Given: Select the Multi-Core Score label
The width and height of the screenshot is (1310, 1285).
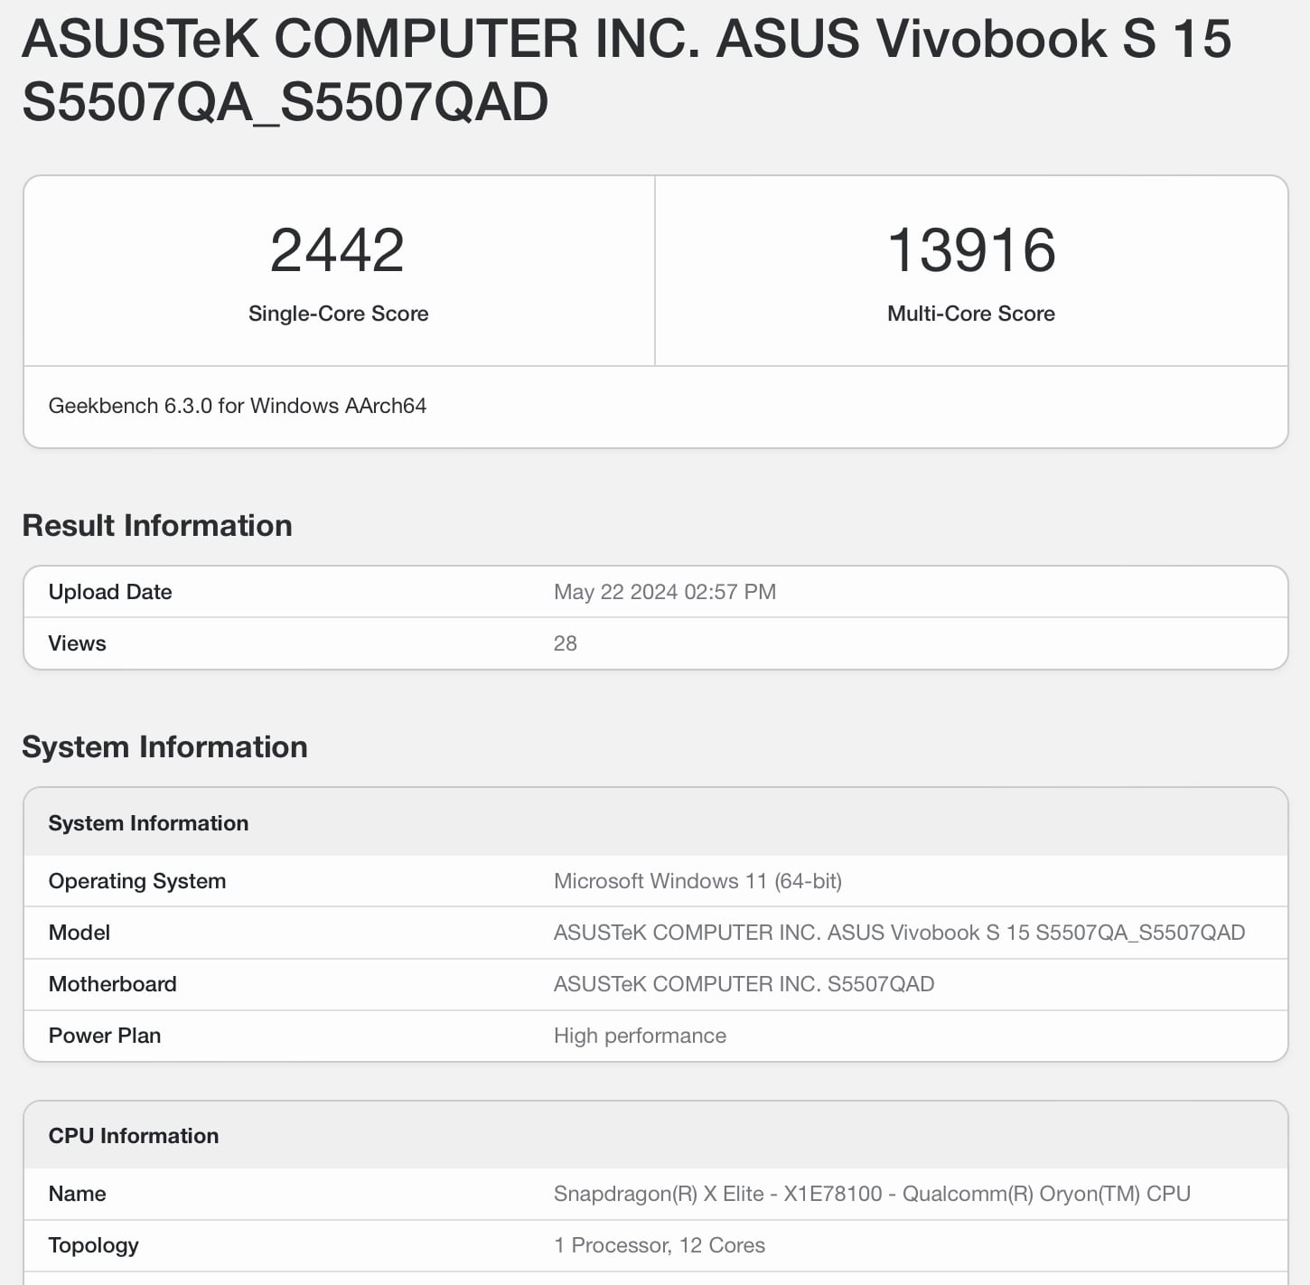Looking at the screenshot, I should [x=971, y=314].
